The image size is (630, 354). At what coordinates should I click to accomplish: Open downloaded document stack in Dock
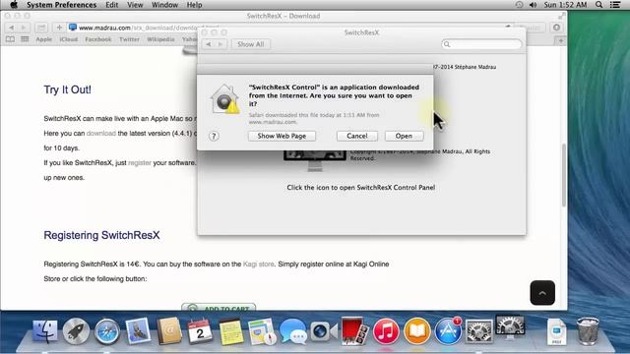click(556, 331)
